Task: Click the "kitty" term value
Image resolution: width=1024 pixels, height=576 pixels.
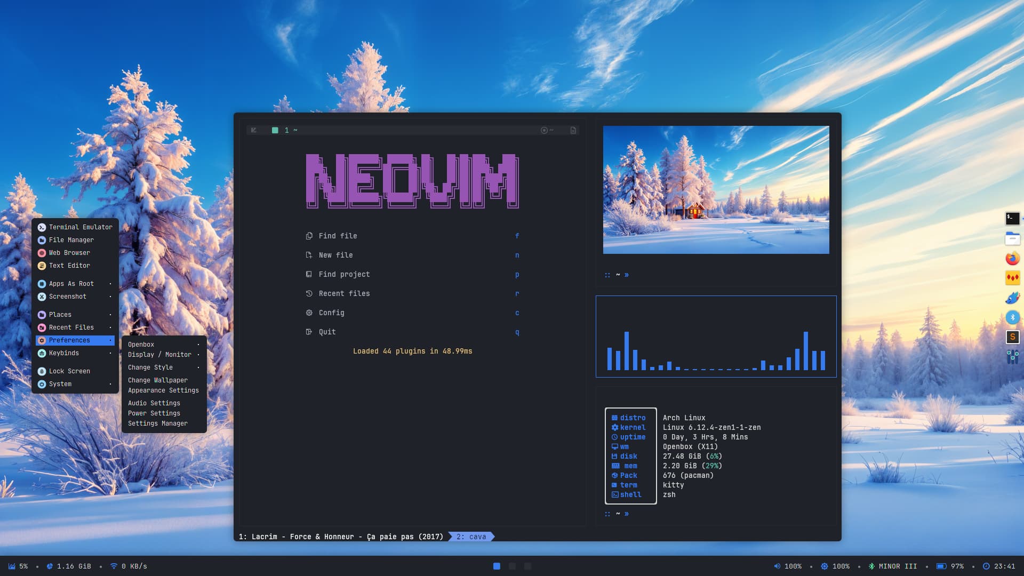Action: tap(673, 485)
